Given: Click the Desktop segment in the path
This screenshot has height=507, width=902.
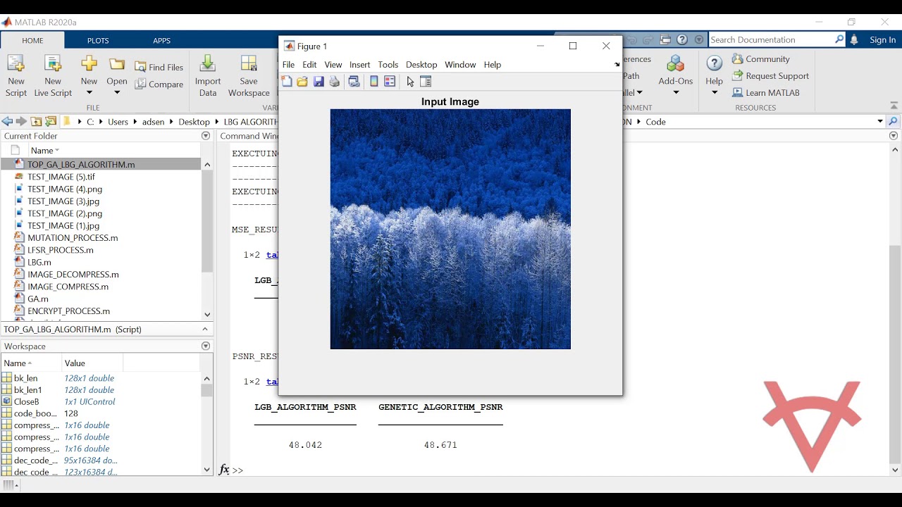Looking at the screenshot, I should [x=194, y=122].
